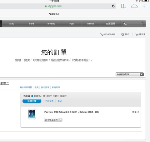
Task: Open the shopping cart icon 購物車
Action: tap(137, 34)
